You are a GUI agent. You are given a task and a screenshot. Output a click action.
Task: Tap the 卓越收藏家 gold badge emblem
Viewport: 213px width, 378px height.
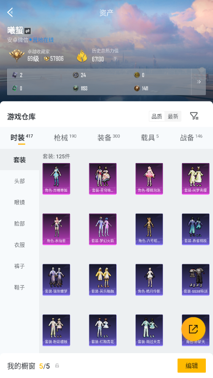tap(16, 56)
